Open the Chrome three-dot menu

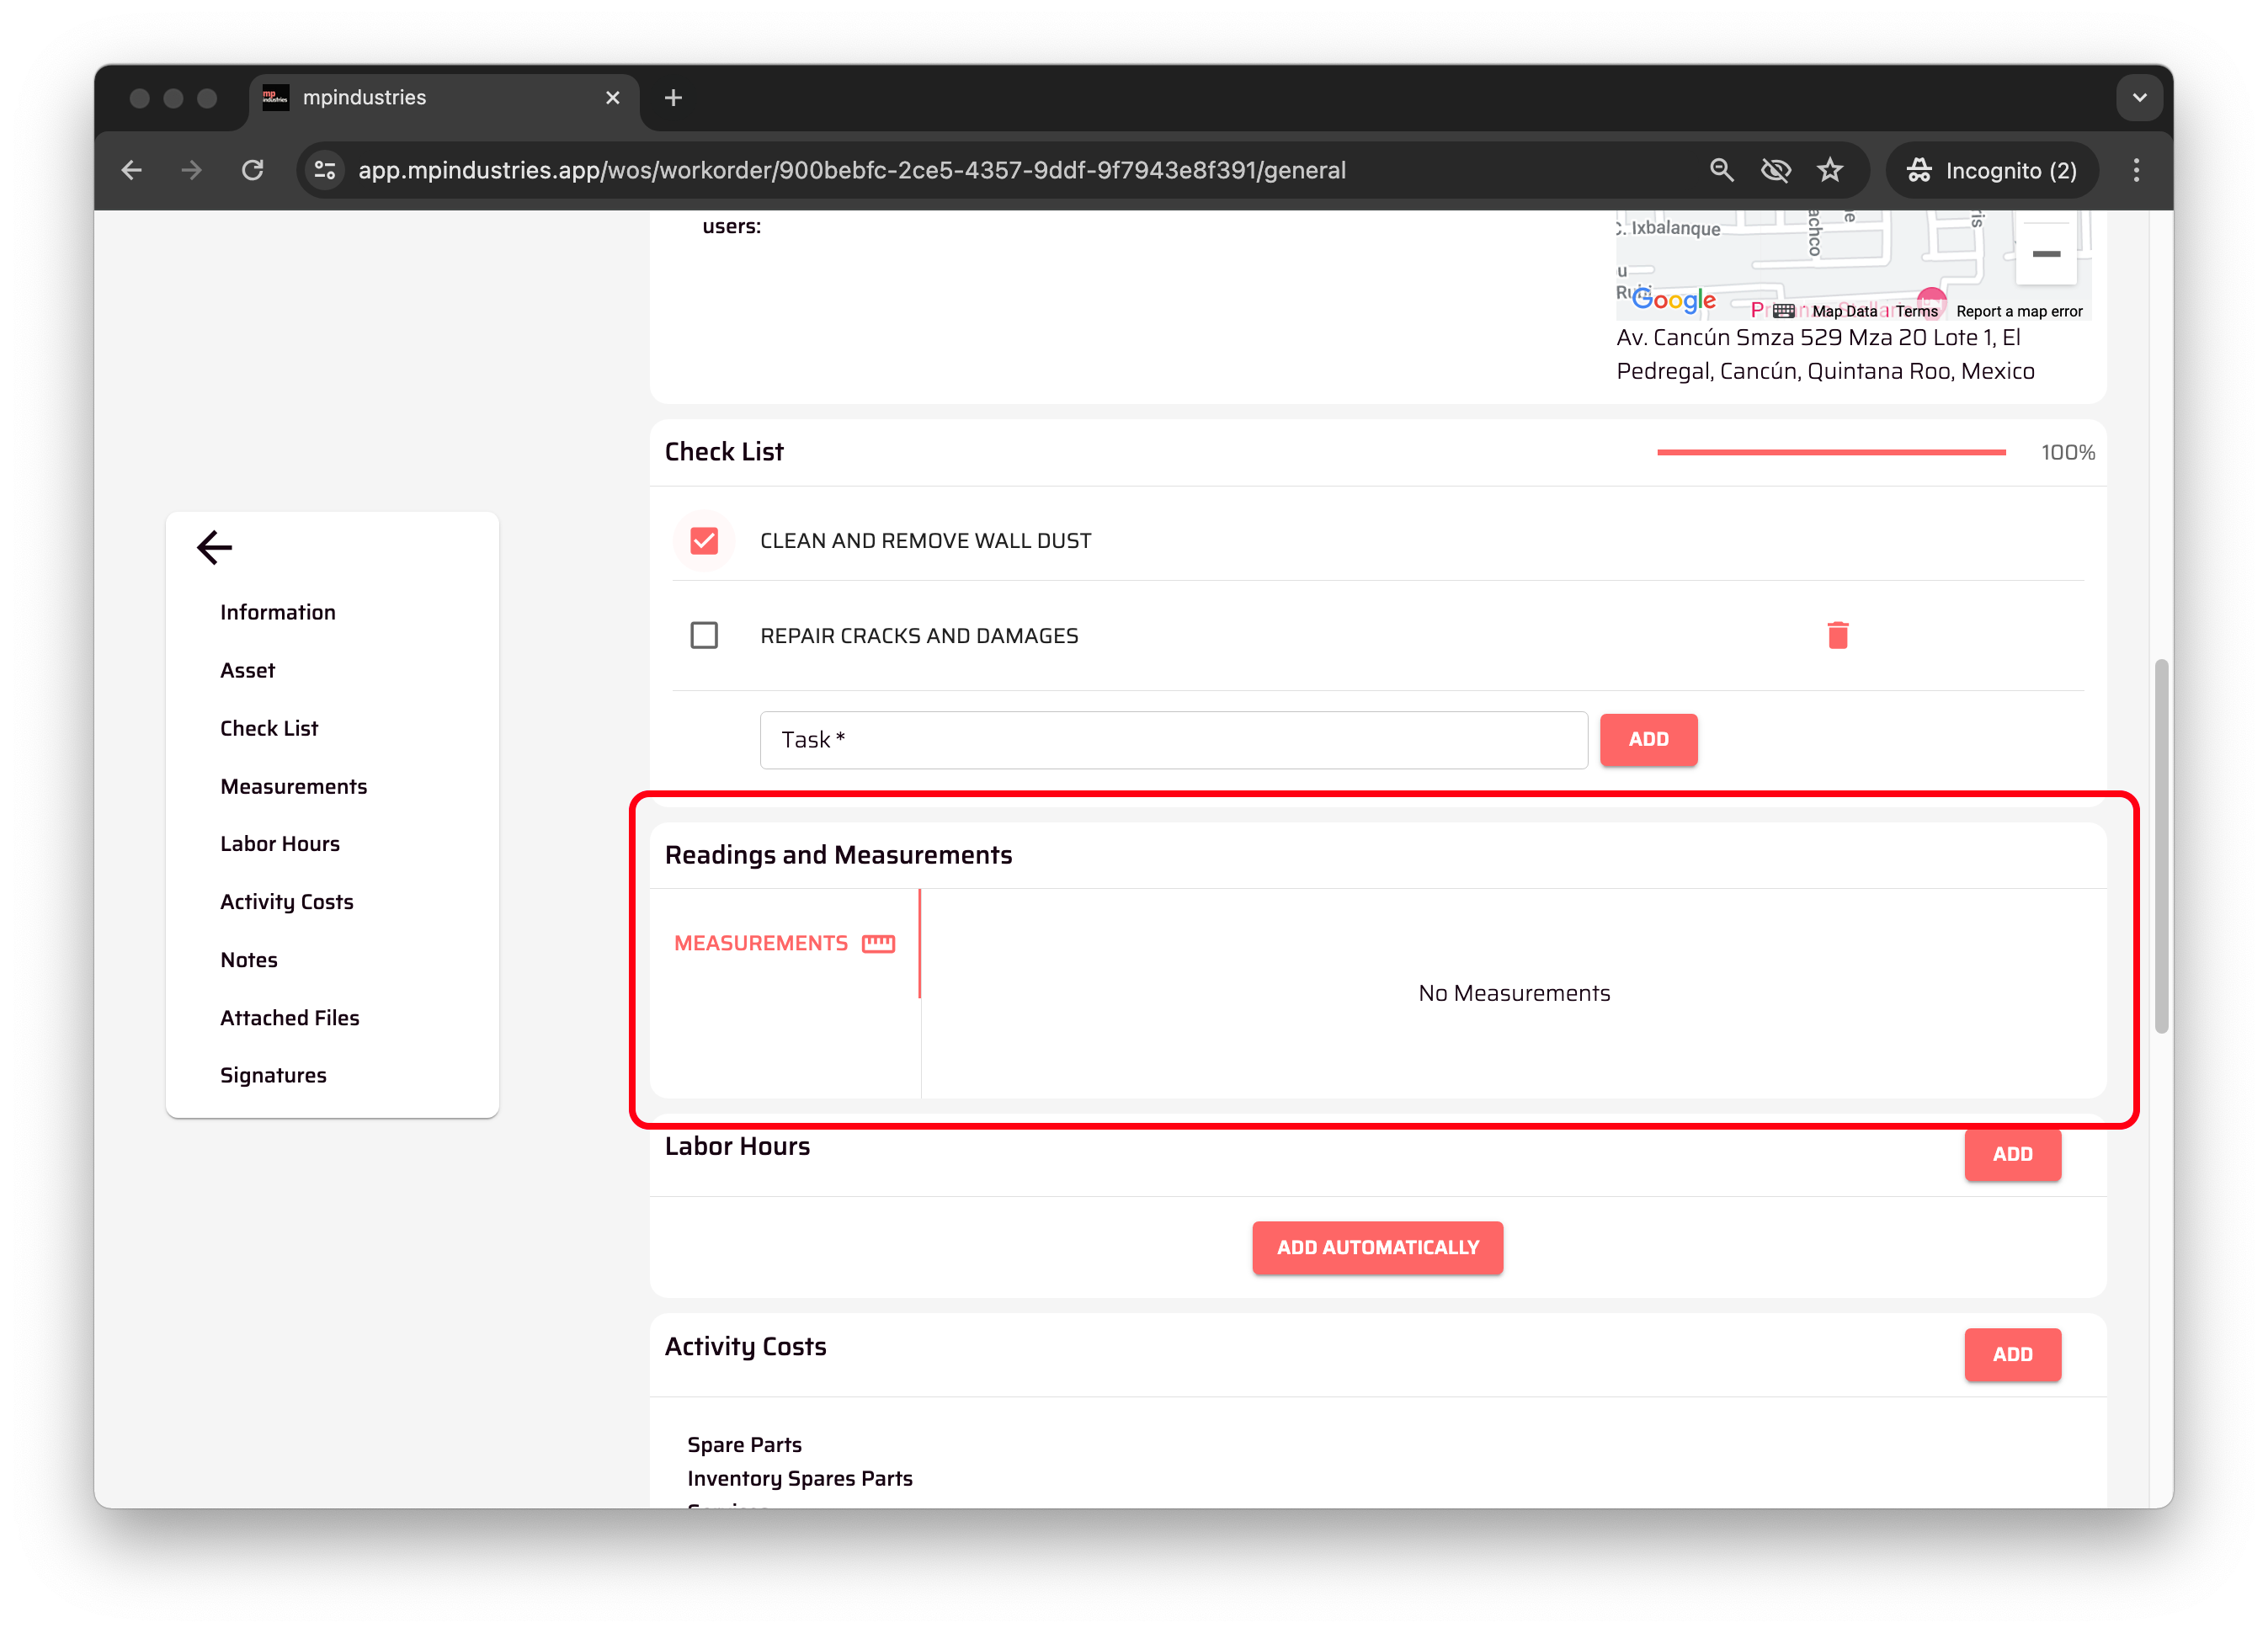2136,170
